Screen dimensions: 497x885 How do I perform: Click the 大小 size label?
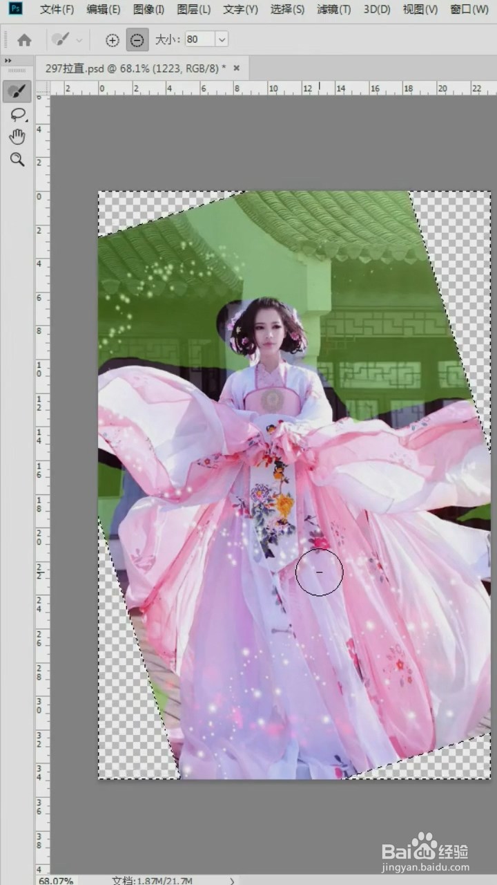pos(167,40)
